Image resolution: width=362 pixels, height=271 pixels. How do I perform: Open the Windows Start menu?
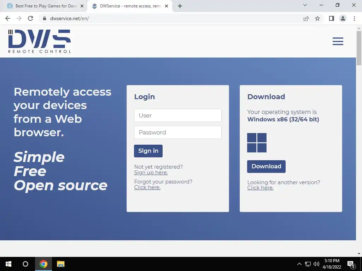click(8, 264)
